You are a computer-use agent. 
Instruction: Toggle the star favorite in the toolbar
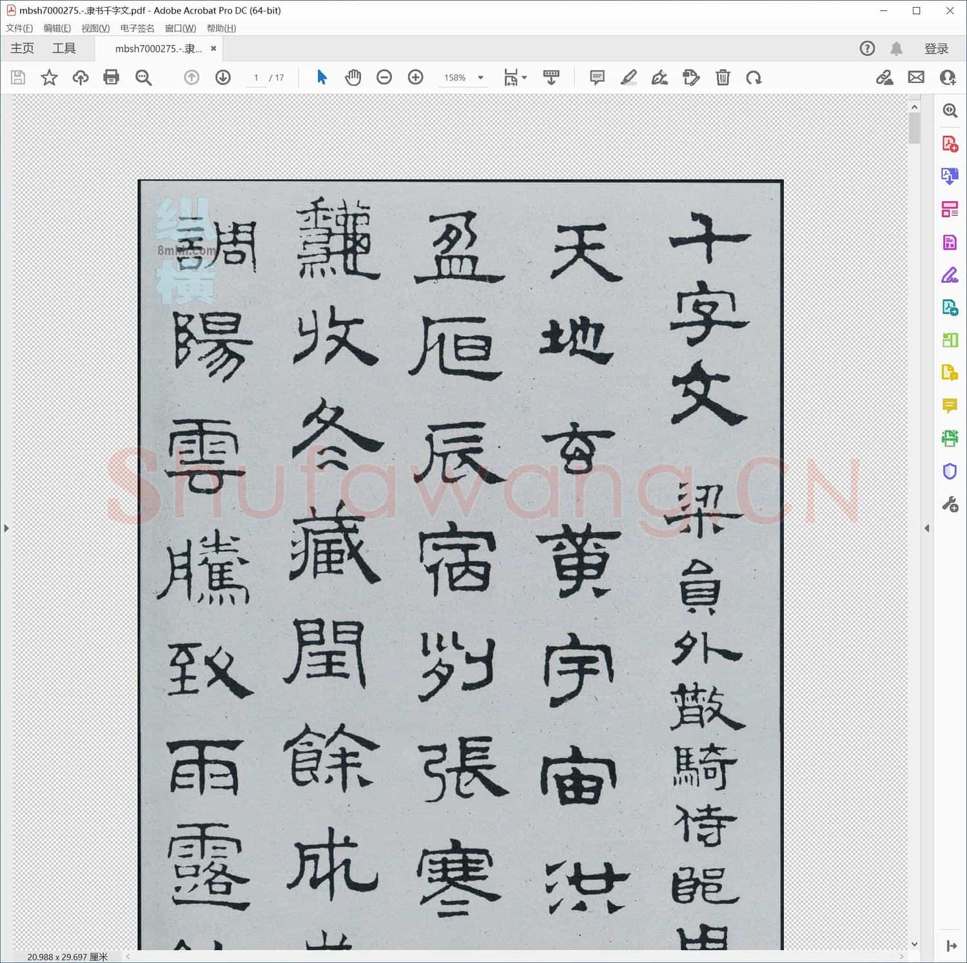pyautogui.click(x=49, y=77)
